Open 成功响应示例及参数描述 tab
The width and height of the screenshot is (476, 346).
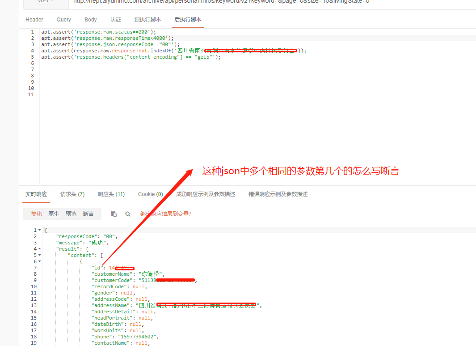pos(206,194)
